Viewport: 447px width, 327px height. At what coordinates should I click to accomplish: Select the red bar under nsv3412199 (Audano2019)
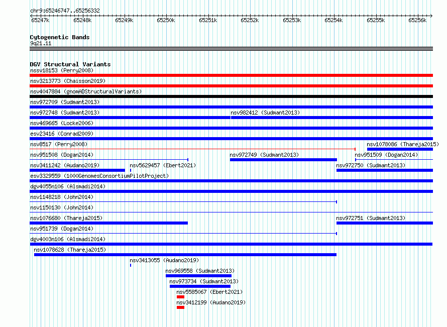click(180, 307)
